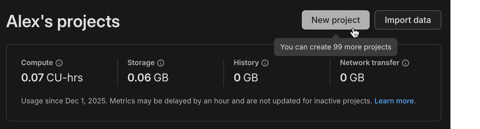Click the 0 GB value under Network transfer
The height and width of the screenshot is (129, 480).
(352, 78)
